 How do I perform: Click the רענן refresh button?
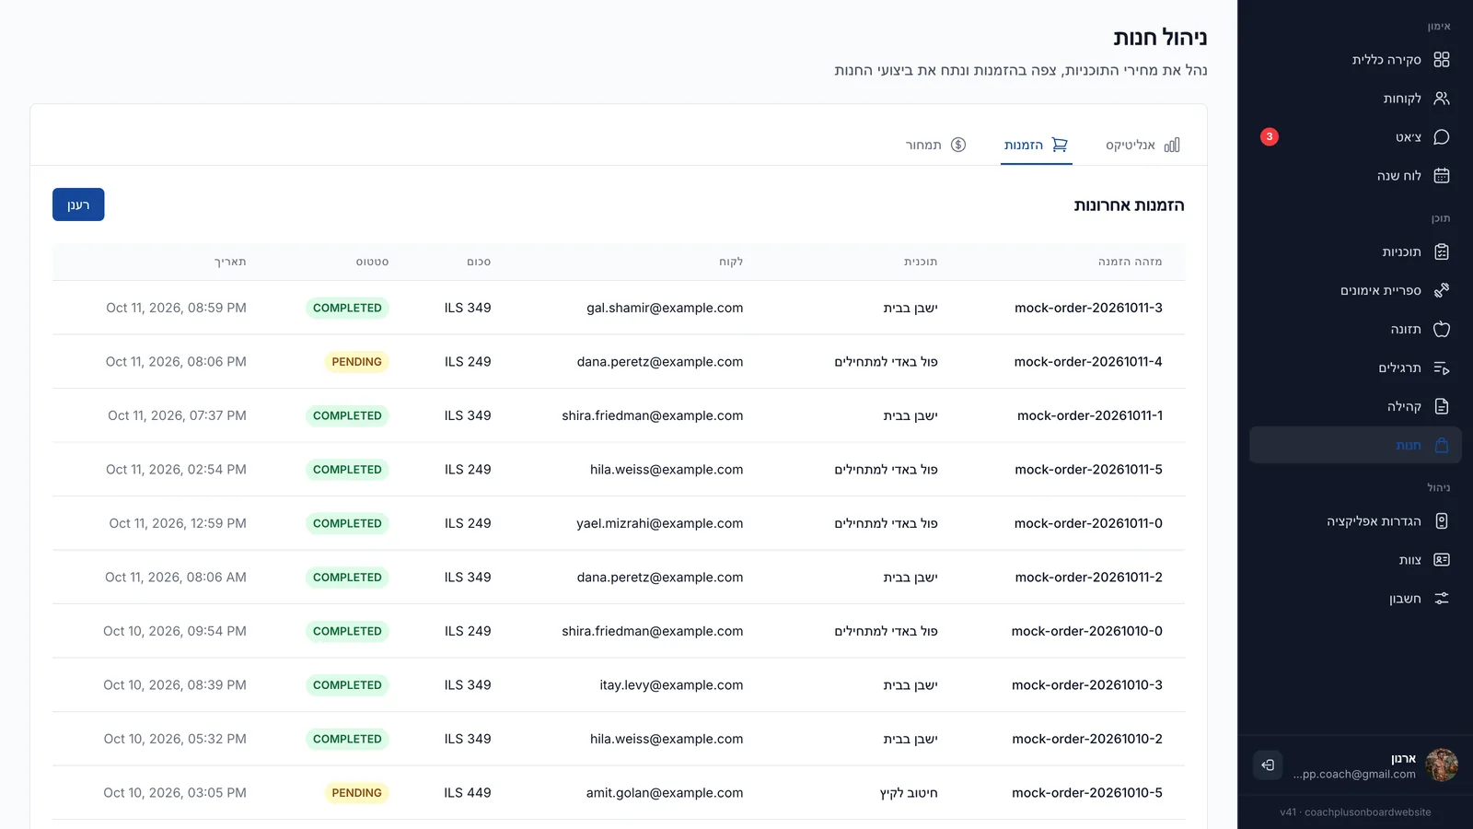click(x=78, y=204)
